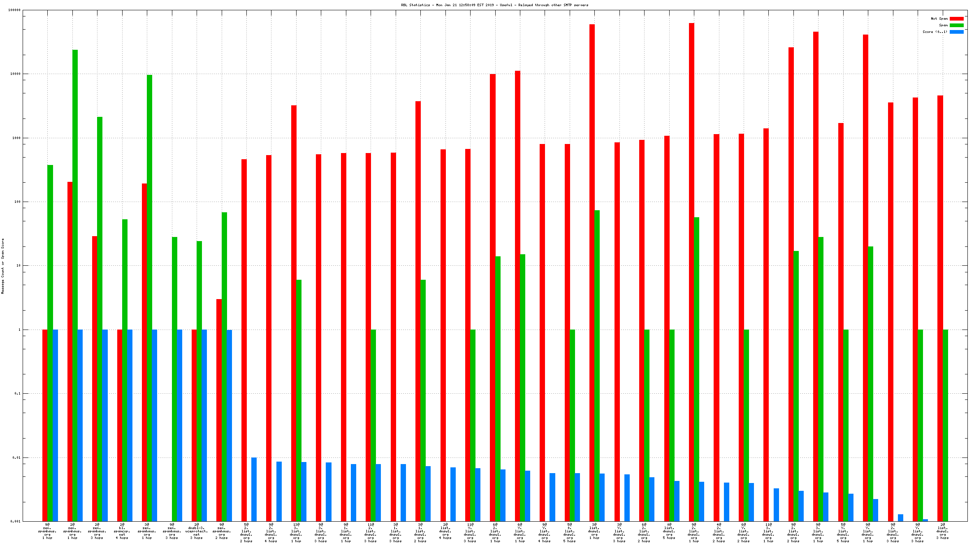Click the blue Score legend swatch

[956, 32]
